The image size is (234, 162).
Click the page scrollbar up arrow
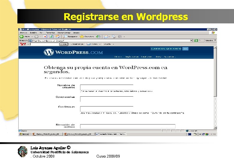click(x=215, y=47)
